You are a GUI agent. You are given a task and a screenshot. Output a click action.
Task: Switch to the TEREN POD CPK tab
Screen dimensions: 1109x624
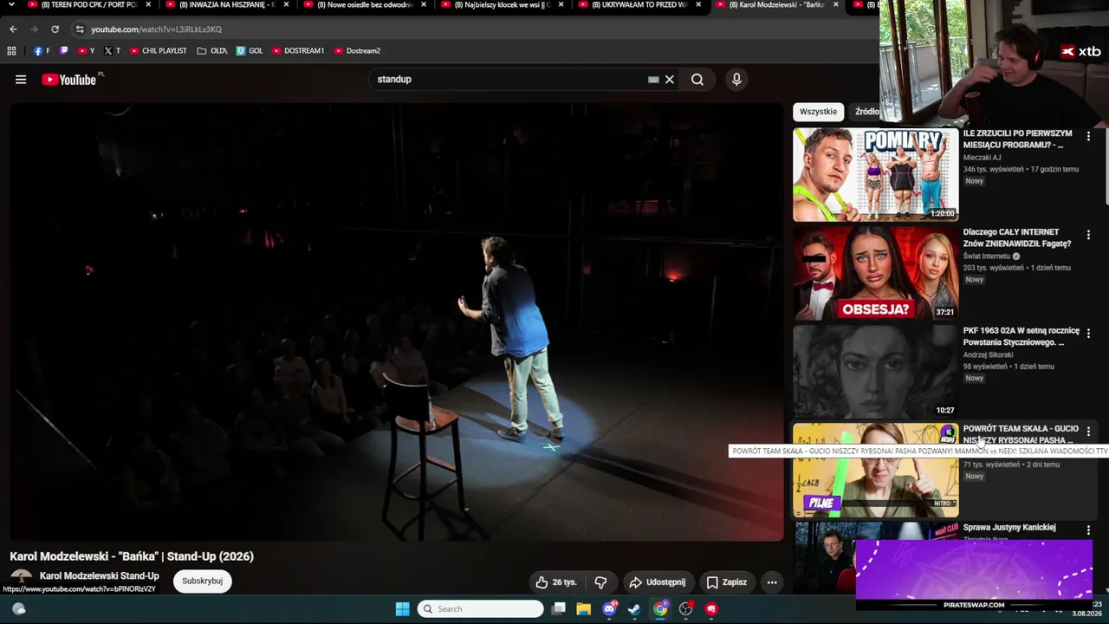coord(81,5)
